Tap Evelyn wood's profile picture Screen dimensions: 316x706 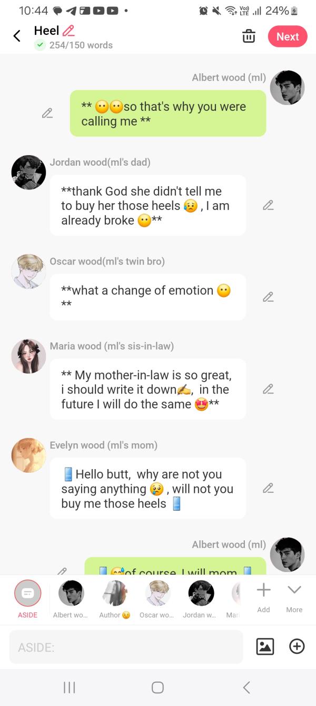coord(28,455)
